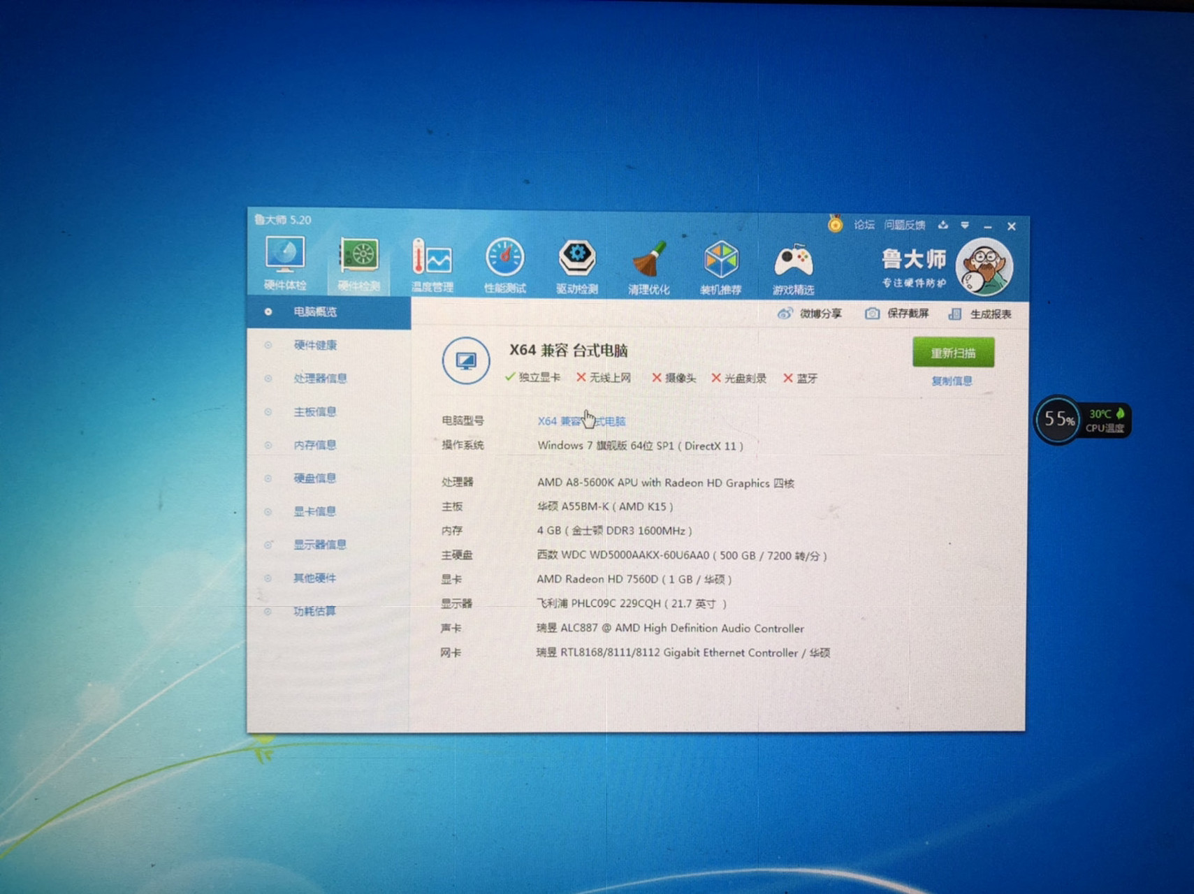Show 内存信息 memory info

click(315, 445)
